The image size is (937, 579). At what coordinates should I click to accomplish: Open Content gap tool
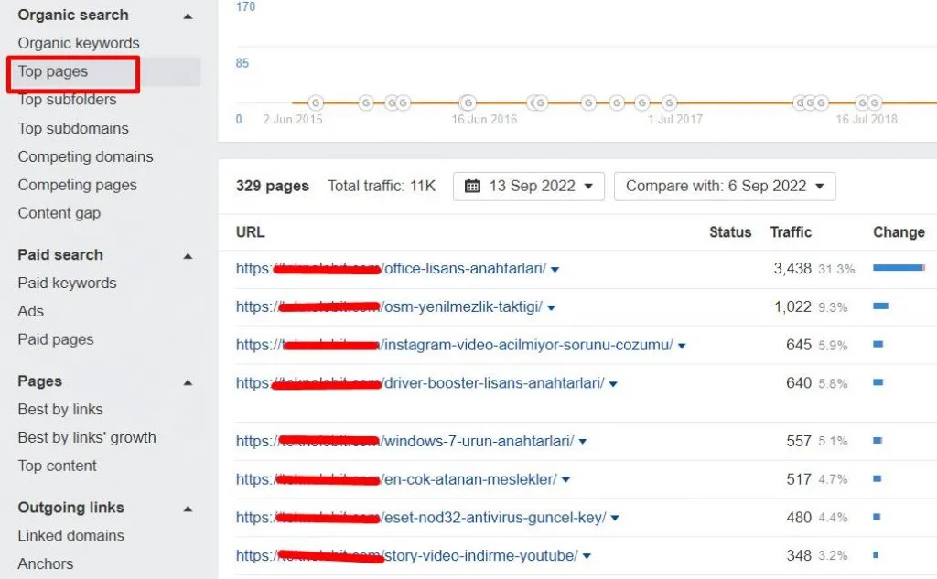(x=59, y=213)
